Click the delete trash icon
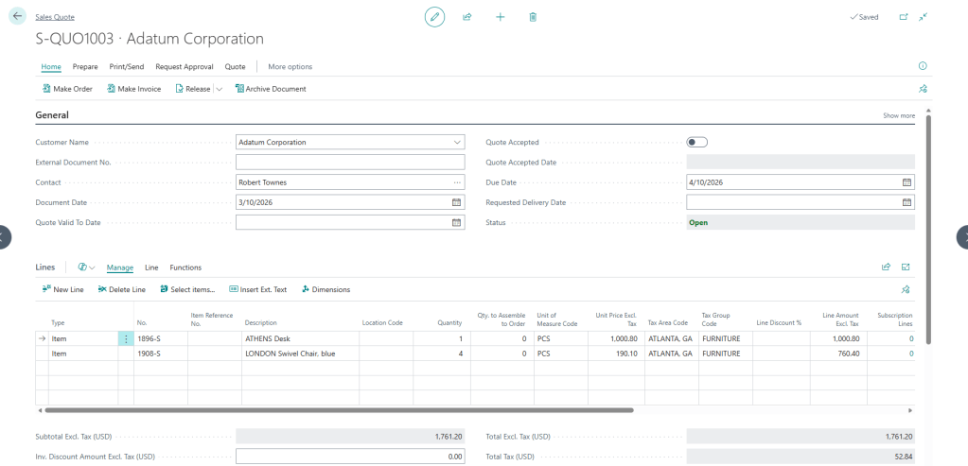 pyautogui.click(x=534, y=17)
